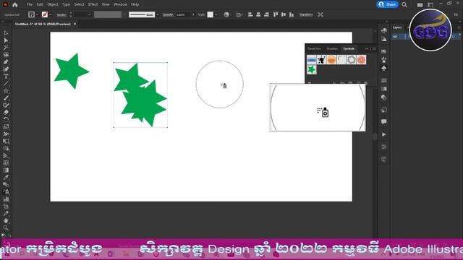The width and height of the screenshot is (463, 260).
Task: Open the graphic Style dropdown
Action: pos(216,14)
